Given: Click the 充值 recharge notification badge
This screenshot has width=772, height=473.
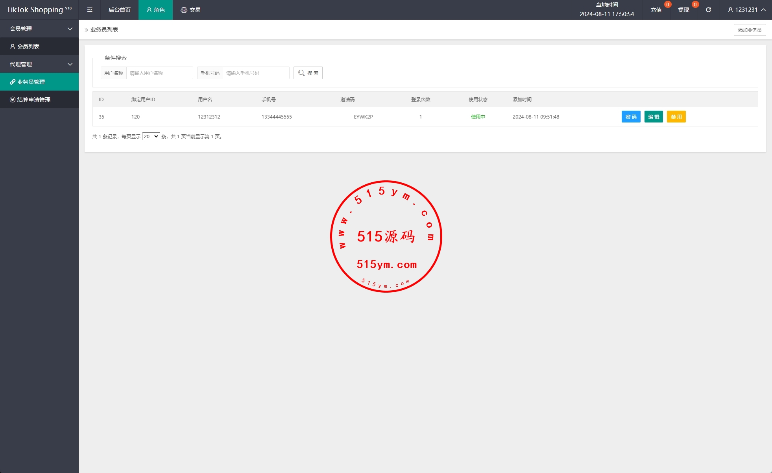Looking at the screenshot, I should (x=667, y=5).
